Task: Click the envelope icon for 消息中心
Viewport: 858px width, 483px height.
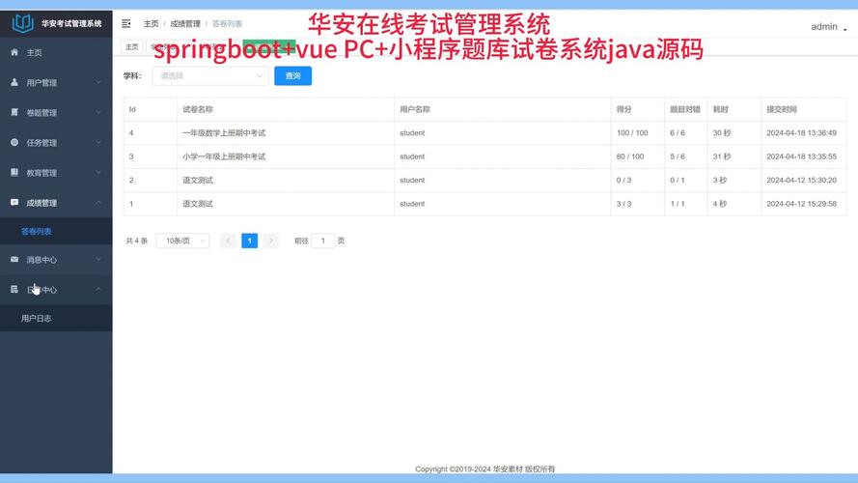Action: pos(14,259)
